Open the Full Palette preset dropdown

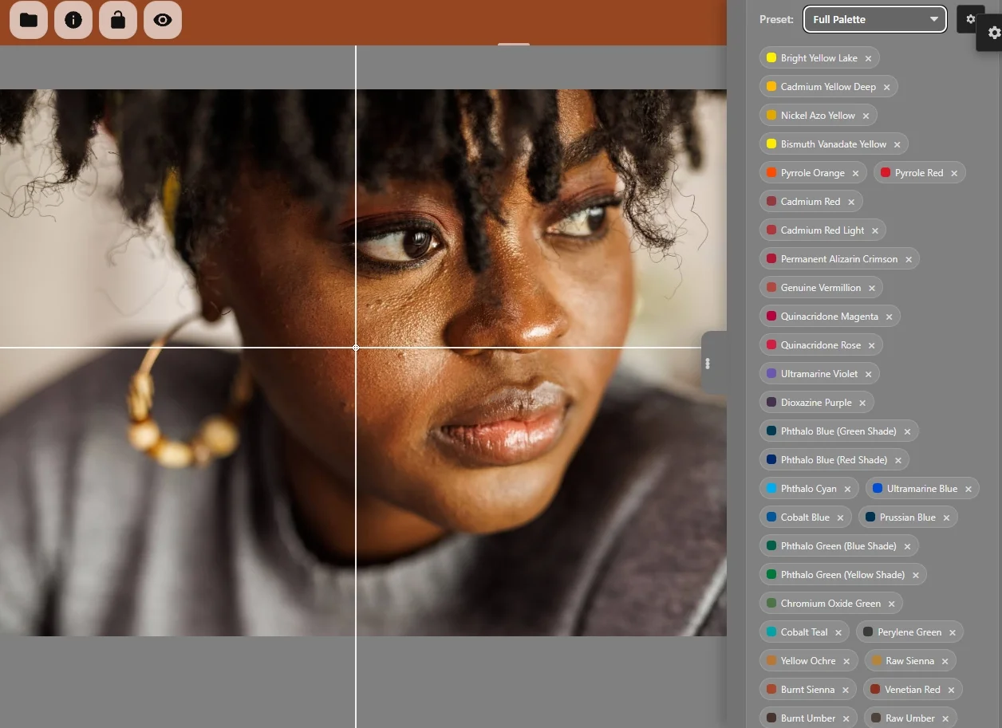pyautogui.click(x=874, y=19)
